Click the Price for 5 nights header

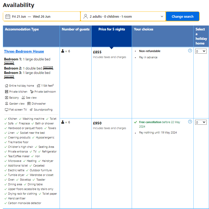click(x=112, y=29)
